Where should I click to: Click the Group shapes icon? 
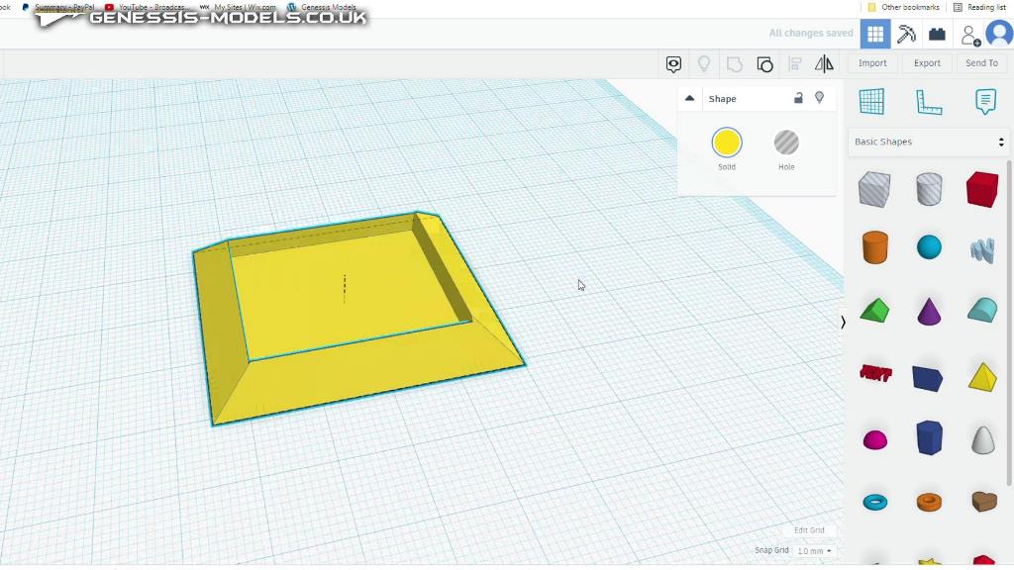pyautogui.click(x=734, y=64)
